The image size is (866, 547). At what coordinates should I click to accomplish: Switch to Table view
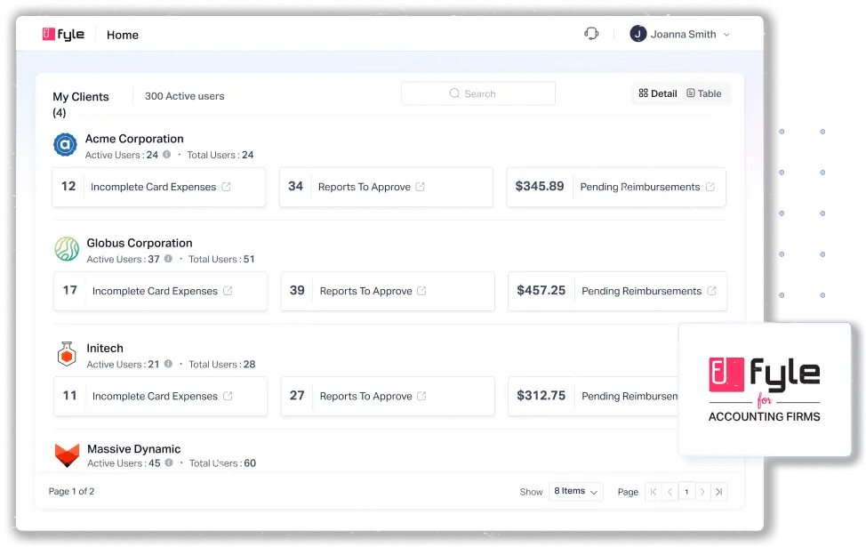coord(703,93)
